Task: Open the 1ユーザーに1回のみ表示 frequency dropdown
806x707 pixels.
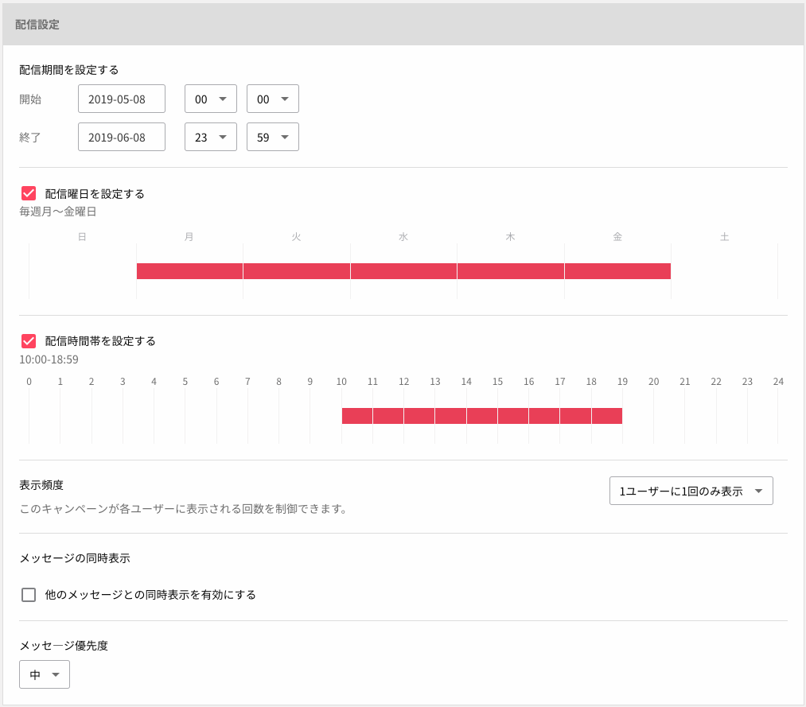Action: click(x=691, y=491)
